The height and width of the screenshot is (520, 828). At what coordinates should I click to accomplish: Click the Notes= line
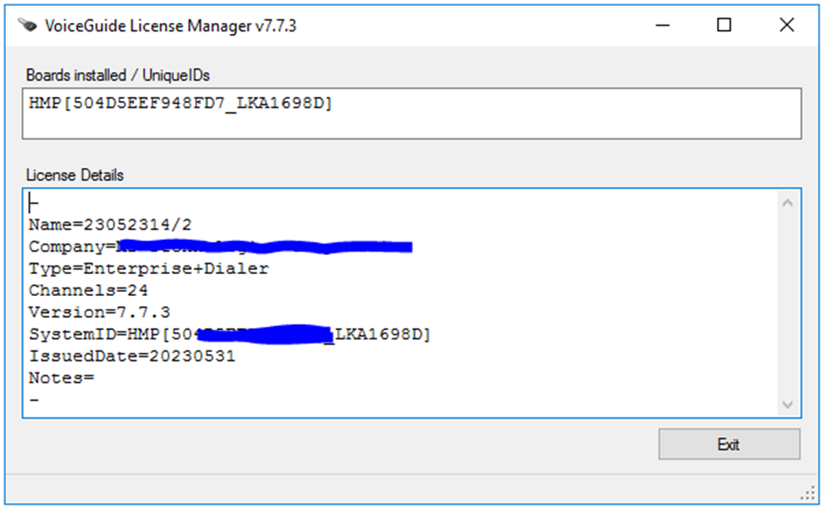tap(61, 378)
